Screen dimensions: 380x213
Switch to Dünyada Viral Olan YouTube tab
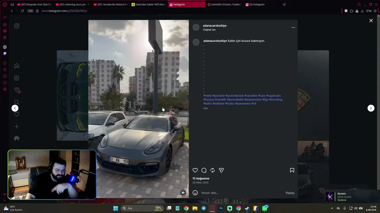point(34,4)
